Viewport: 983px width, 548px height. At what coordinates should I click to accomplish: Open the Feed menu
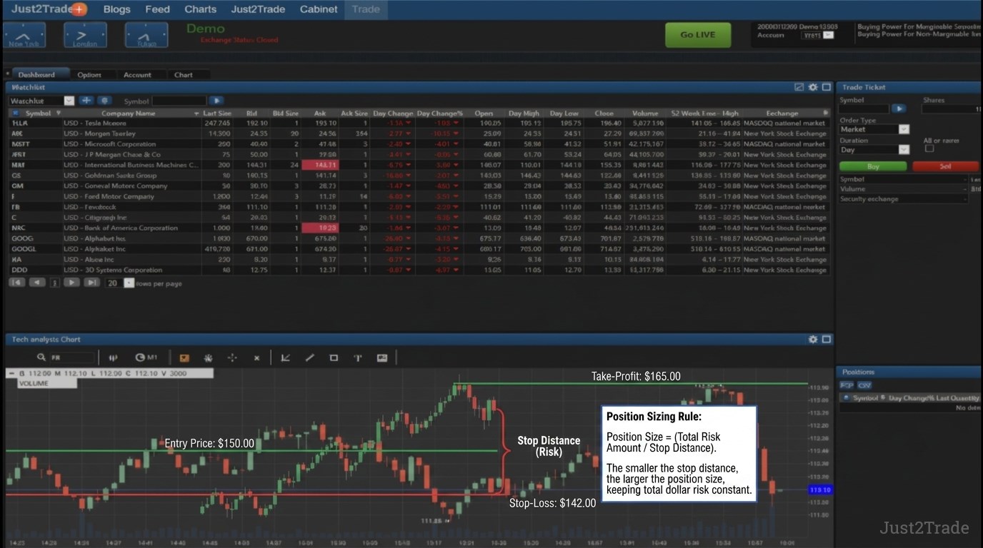pos(157,9)
